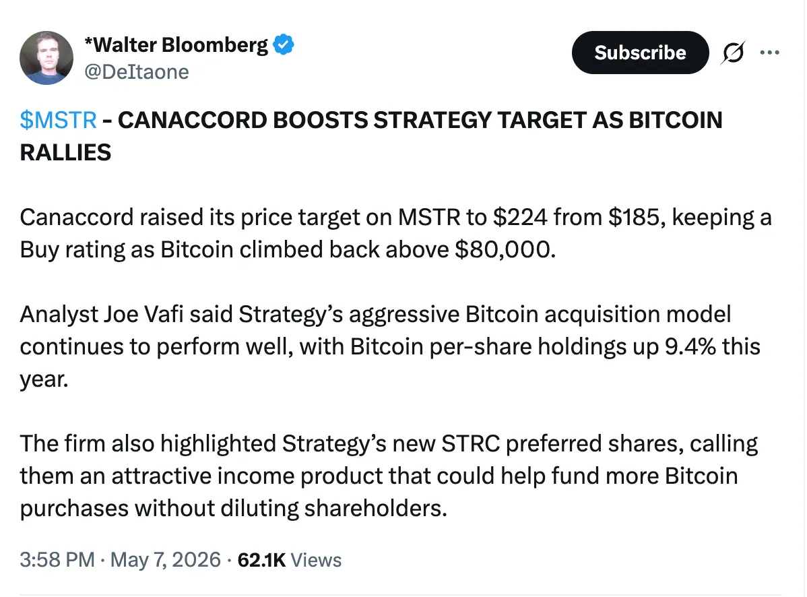This screenshot has height=597, width=807.
Task: Click the May 7, 2026 date
Action: [x=165, y=559]
